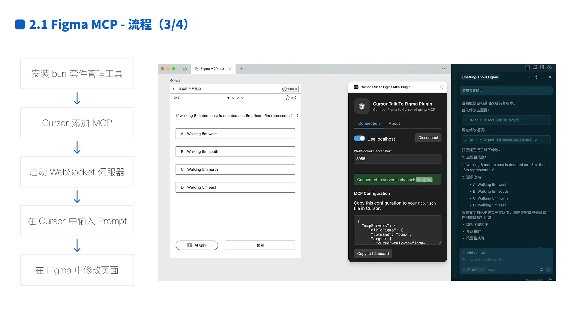
Task: Open the Cursor settings gear icon
Action: click(550, 67)
